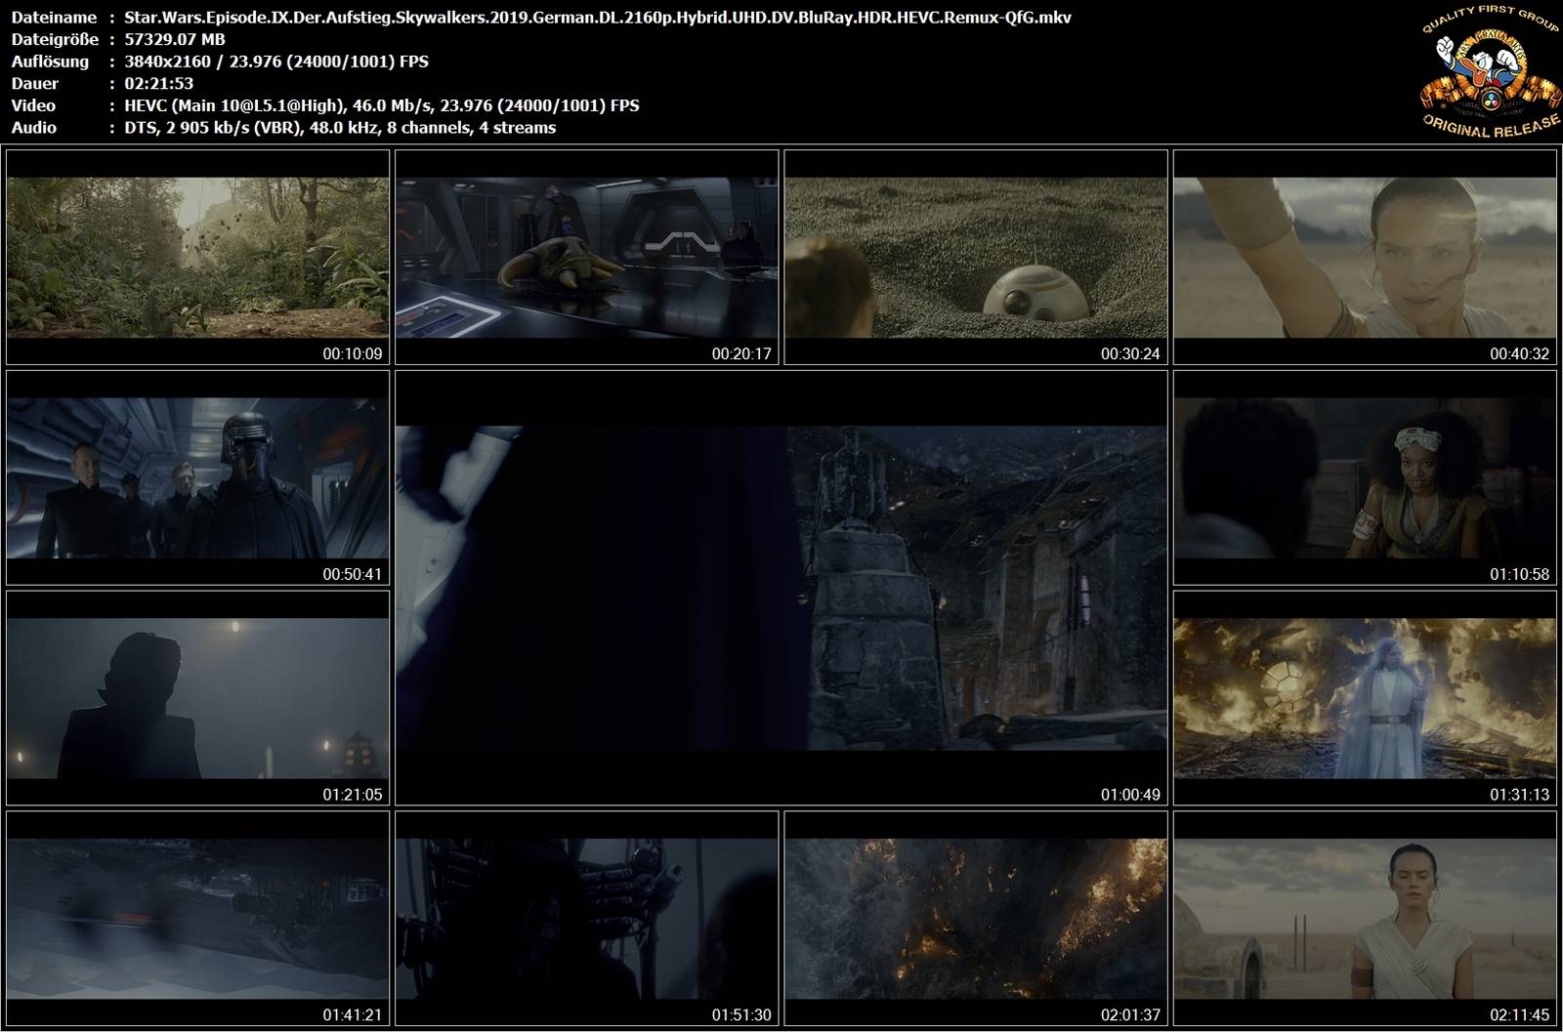Click the Dateiname label
1563x1032 pixels.
[x=54, y=17]
